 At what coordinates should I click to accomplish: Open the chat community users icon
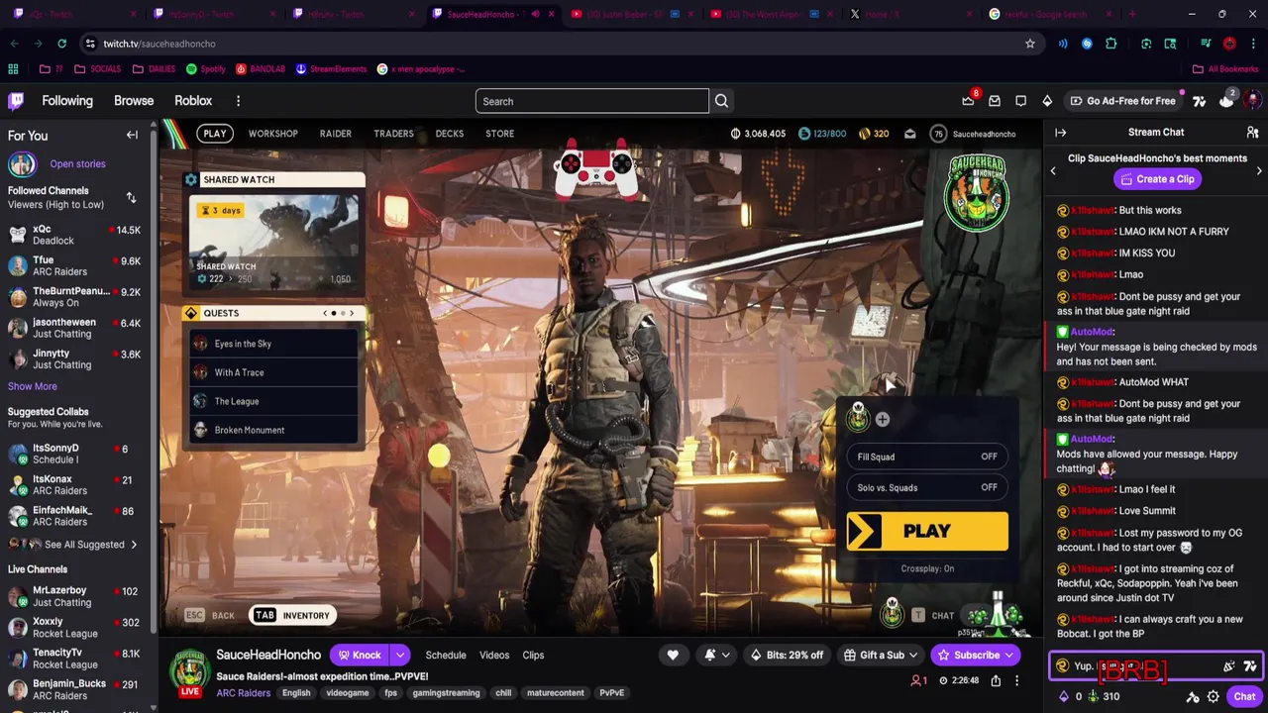pyautogui.click(x=1252, y=133)
